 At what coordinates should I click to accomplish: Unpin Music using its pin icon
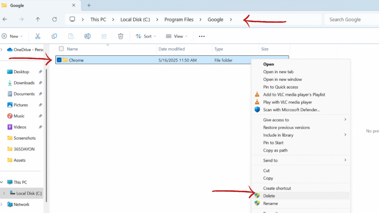[x=40, y=116]
